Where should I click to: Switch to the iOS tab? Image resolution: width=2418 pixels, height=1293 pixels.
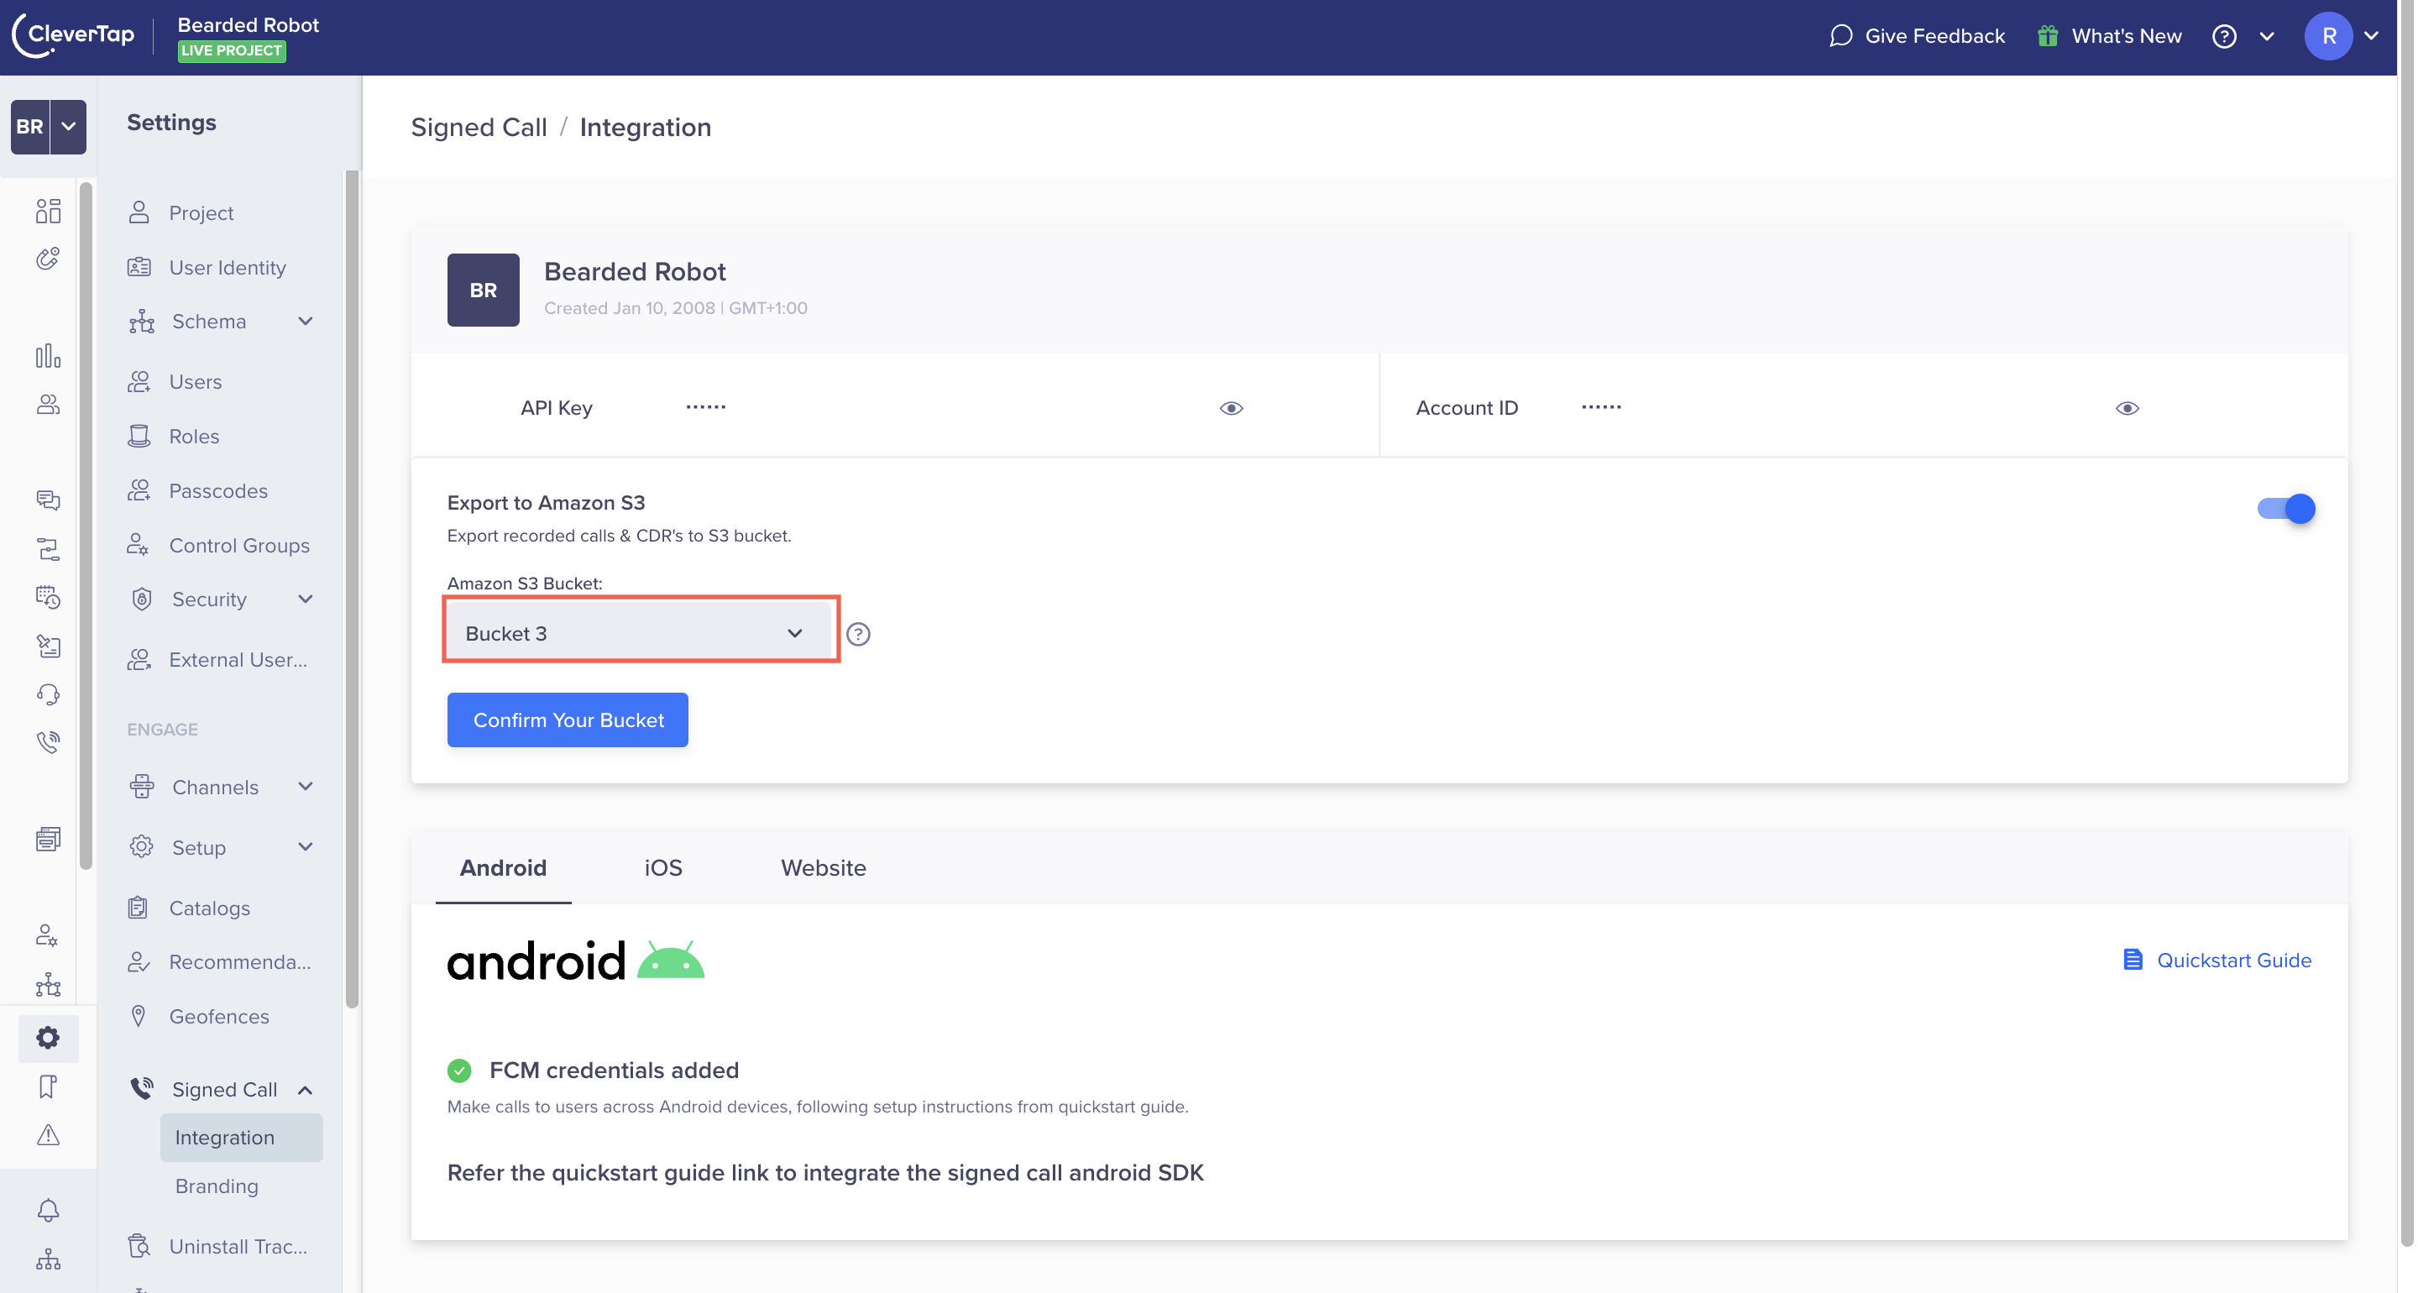pyautogui.click(x=662, y=867)
